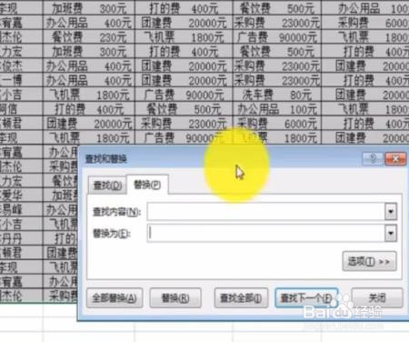Show more options via 选项(T) >>
The image size is (409, 342).
(x=369, y=261)
